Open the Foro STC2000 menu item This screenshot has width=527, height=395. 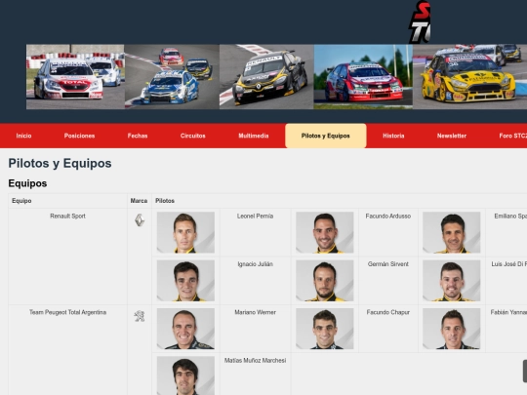(513, 136)
